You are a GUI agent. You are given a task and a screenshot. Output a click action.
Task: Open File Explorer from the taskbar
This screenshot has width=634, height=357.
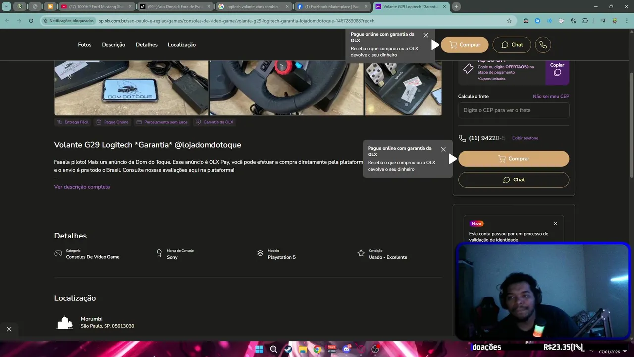pos(303,349)
